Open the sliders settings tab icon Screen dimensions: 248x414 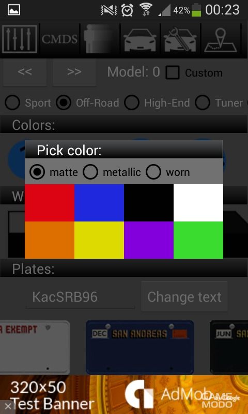click(x=20, y=39)
